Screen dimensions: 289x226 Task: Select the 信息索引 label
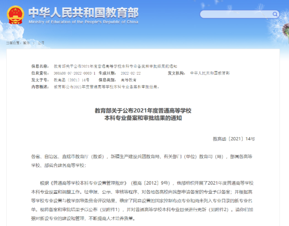pyautogui.click(x=40, y=73)
